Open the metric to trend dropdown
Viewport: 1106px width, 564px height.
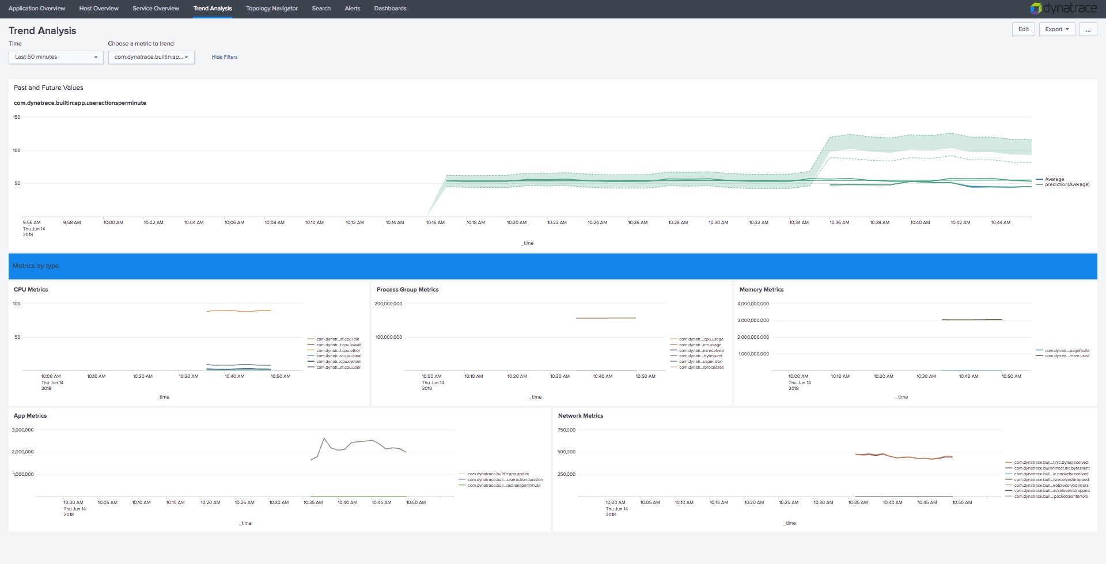(x=151, y=57)
